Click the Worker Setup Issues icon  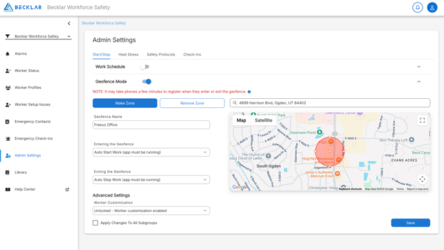click(8, 105)
